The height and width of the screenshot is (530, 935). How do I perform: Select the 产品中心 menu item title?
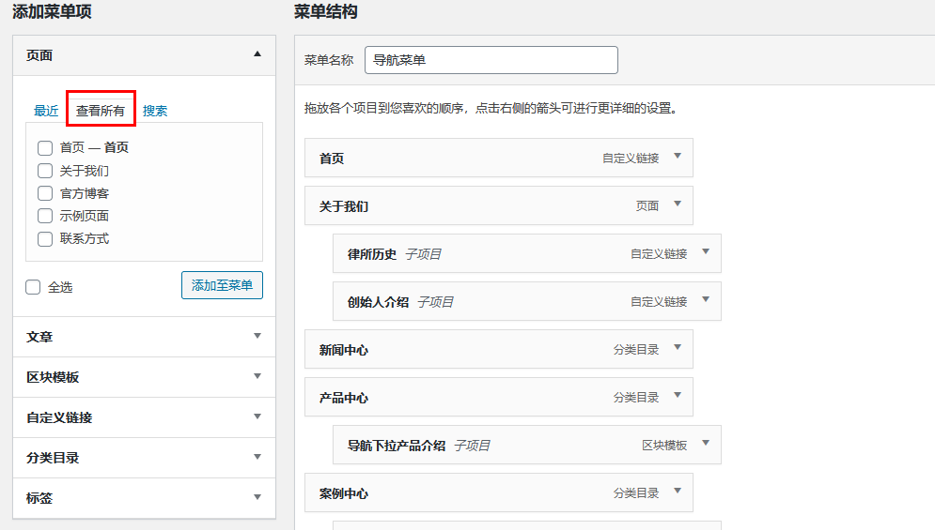click(344, 398)
